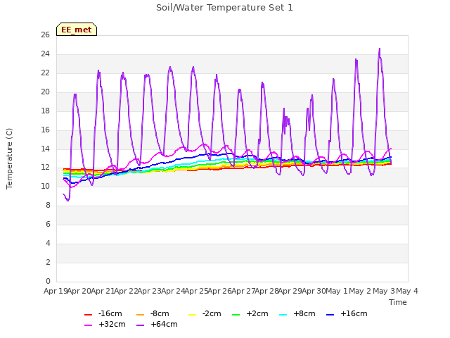Image resolution: width=450 pixels, height=338 pixels.
Task: Click the 0 y-axis tick label
Action: [x=48, y=281]
